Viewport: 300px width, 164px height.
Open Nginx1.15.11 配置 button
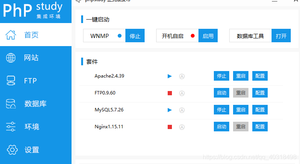click(260, 126)
